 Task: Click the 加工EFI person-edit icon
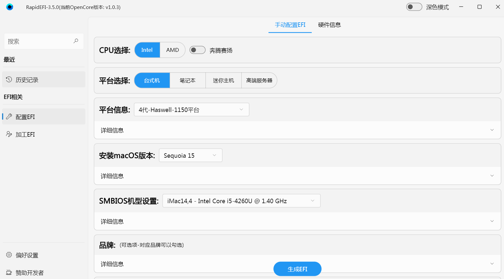(x=9, y=134)
